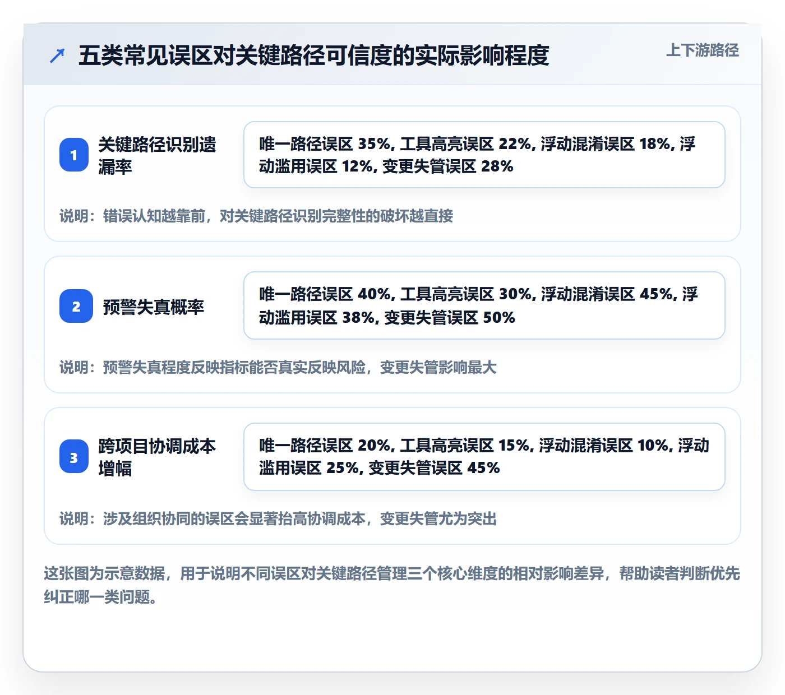Select the number 2 badge
This screenshot has height=695, width=785.
pos(76,306)
